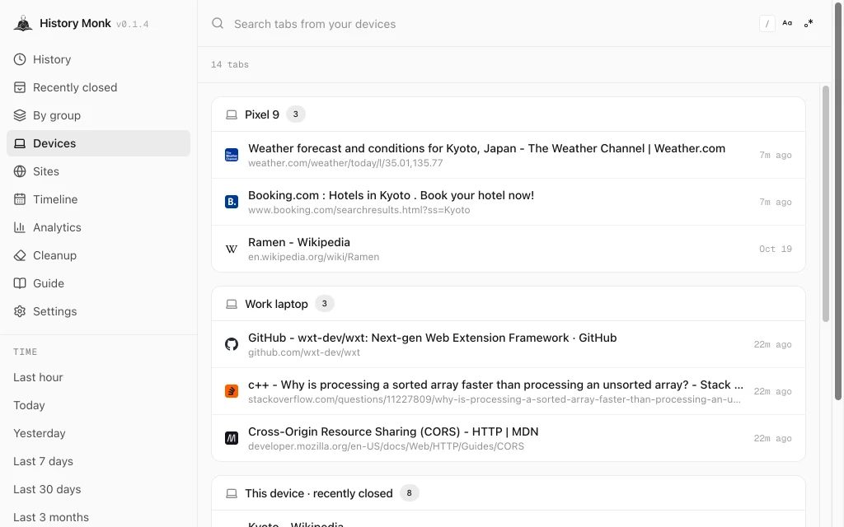
Task: Filter by Last hour
Action: (x=99, y=377)
